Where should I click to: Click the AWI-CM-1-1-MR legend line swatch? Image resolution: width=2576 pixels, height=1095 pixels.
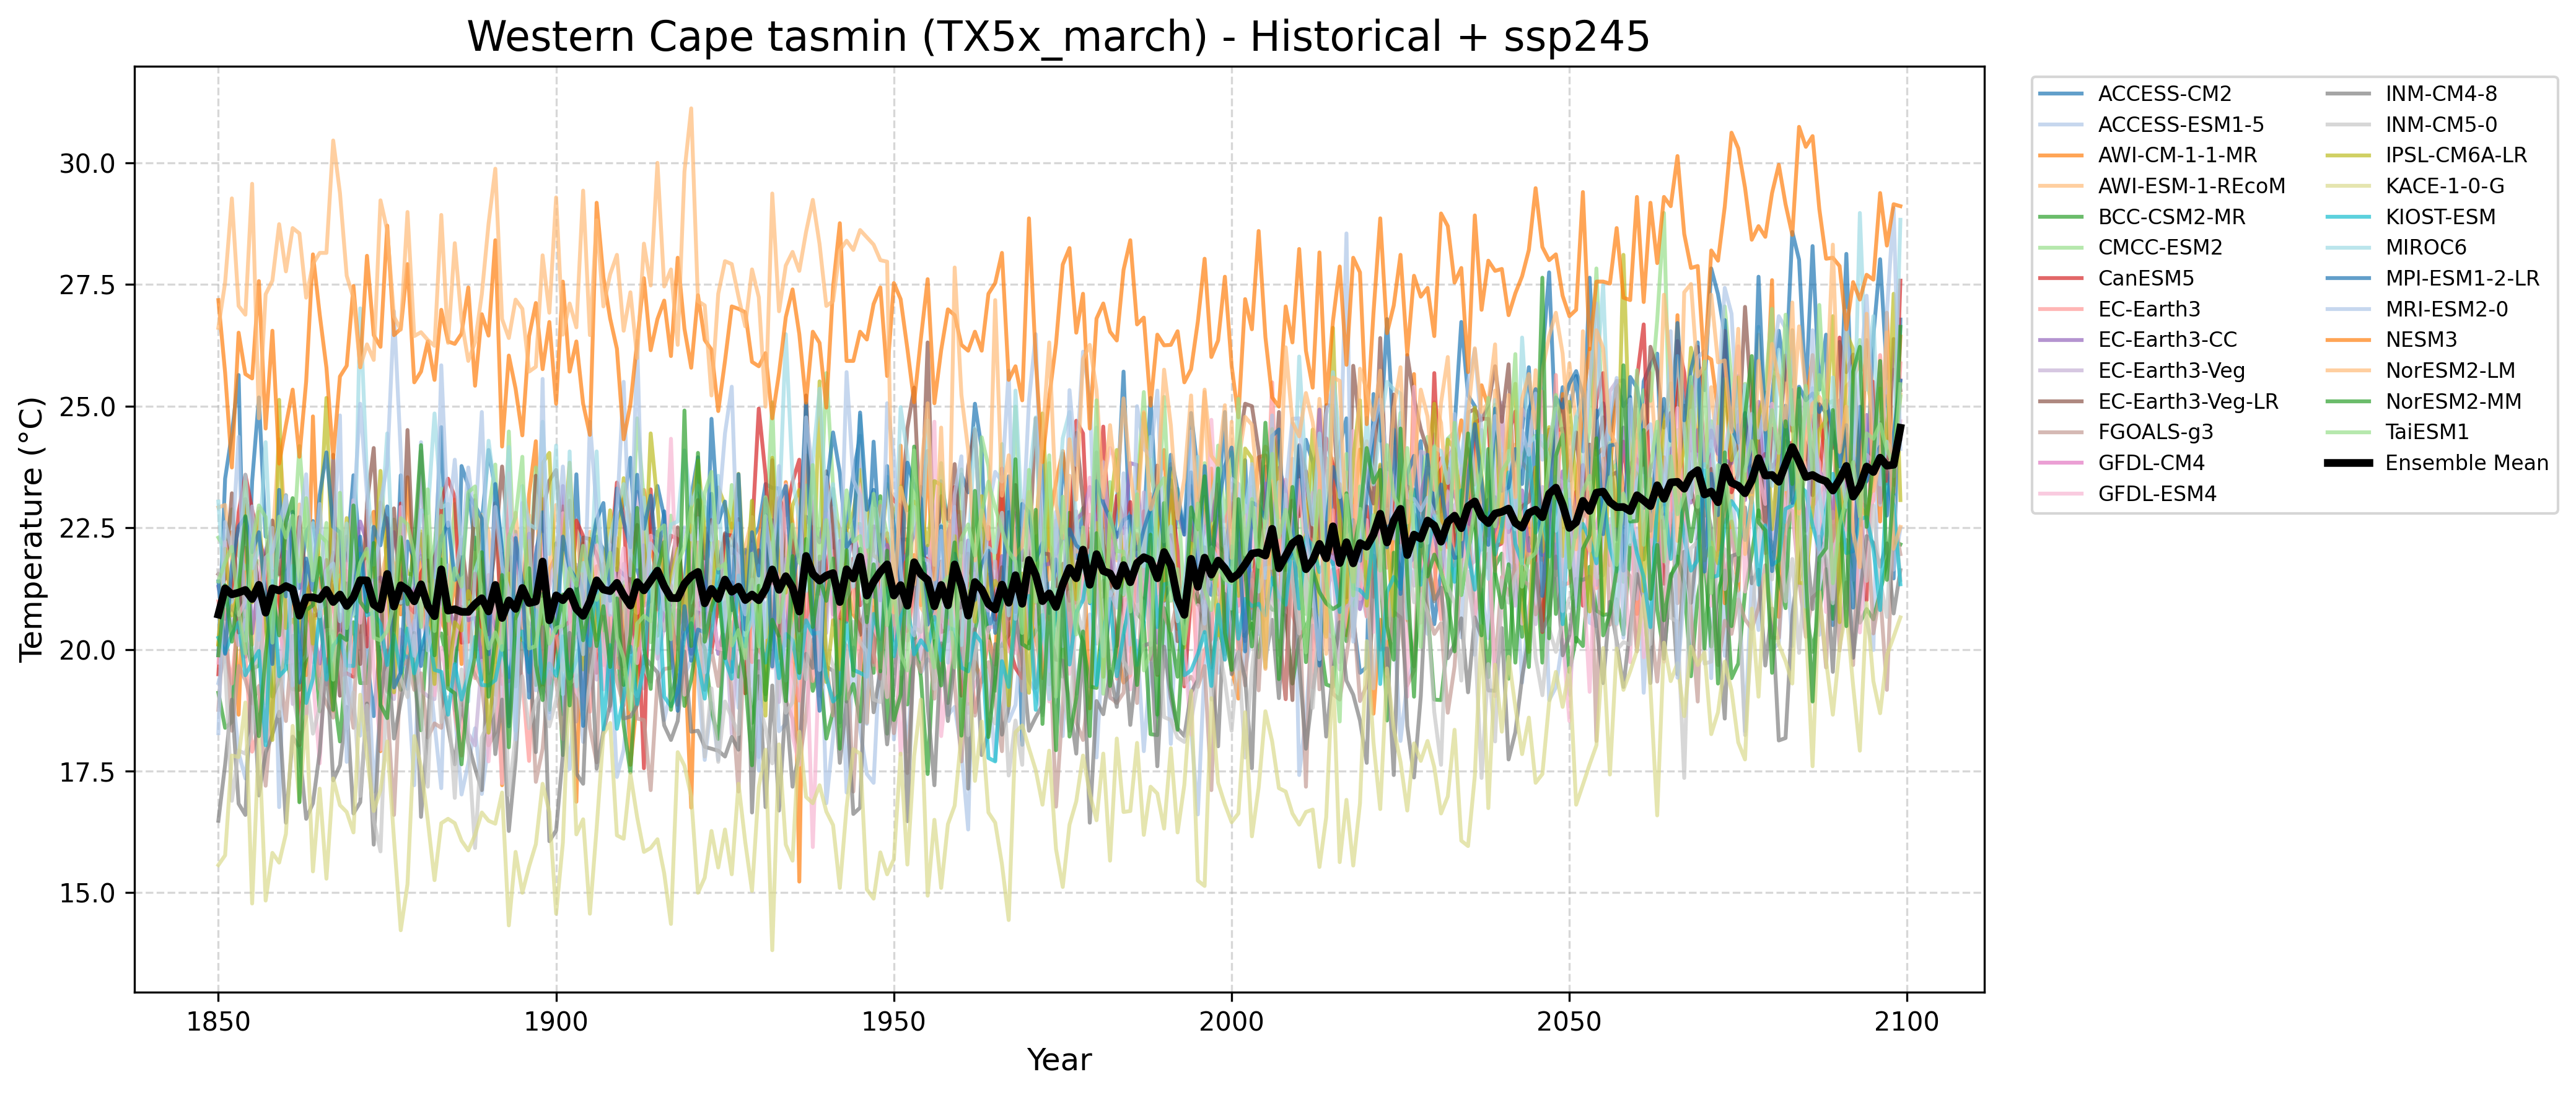point(2062,156)
